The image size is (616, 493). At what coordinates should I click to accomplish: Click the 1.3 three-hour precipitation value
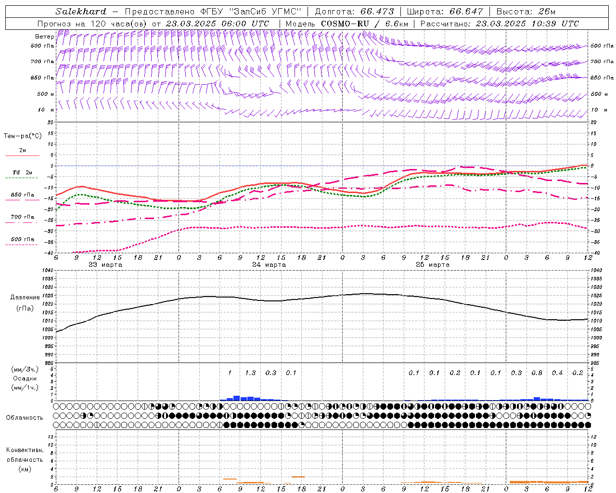250,373
